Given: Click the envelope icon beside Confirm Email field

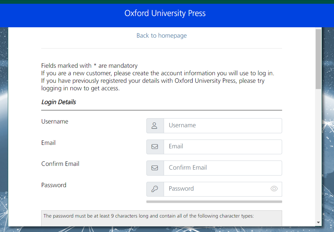Looking at the screenshot, I should tap(155, 168).
